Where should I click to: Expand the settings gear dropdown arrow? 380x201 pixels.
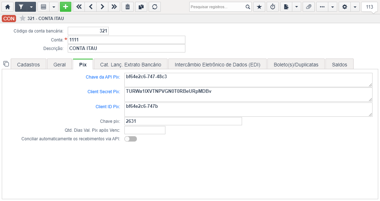click(355, 7)
